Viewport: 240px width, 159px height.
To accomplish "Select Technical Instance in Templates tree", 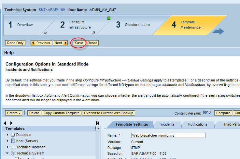I will 31,147.
